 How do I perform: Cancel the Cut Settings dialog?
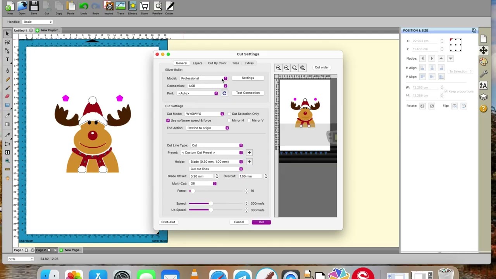[x=239, y=222]
